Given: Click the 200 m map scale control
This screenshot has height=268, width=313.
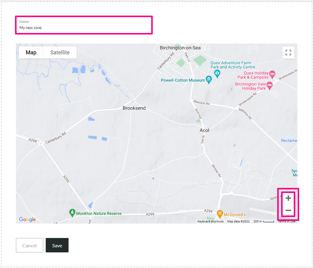Looking at the screenshot, I should [x=263, y=221].
